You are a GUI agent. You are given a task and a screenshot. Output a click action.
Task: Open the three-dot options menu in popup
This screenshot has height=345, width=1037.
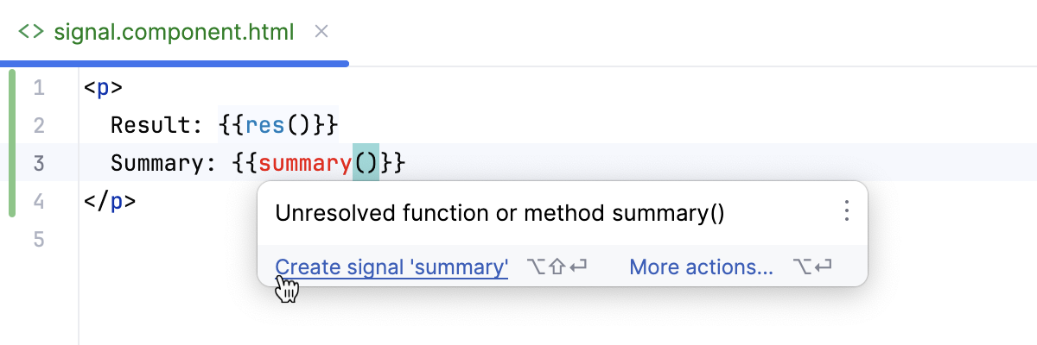click(846, 211)
